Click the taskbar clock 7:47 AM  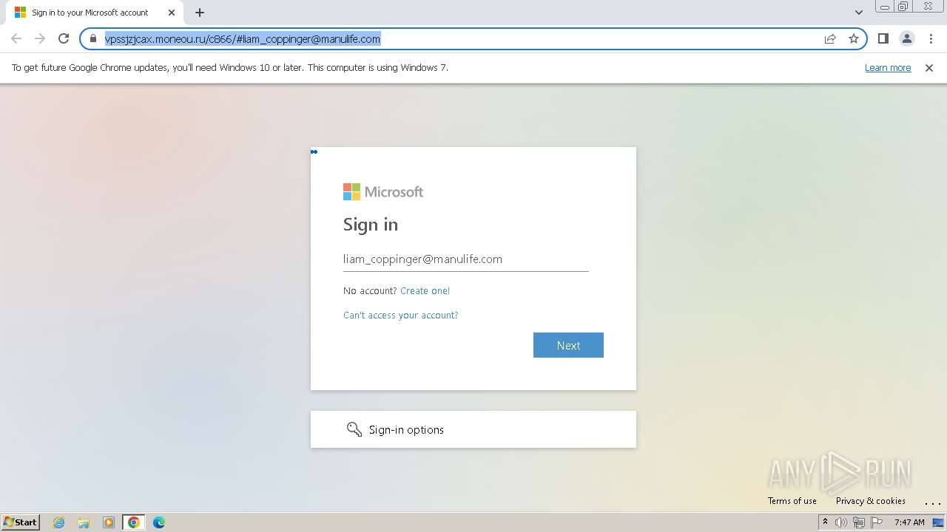[909, 522]
